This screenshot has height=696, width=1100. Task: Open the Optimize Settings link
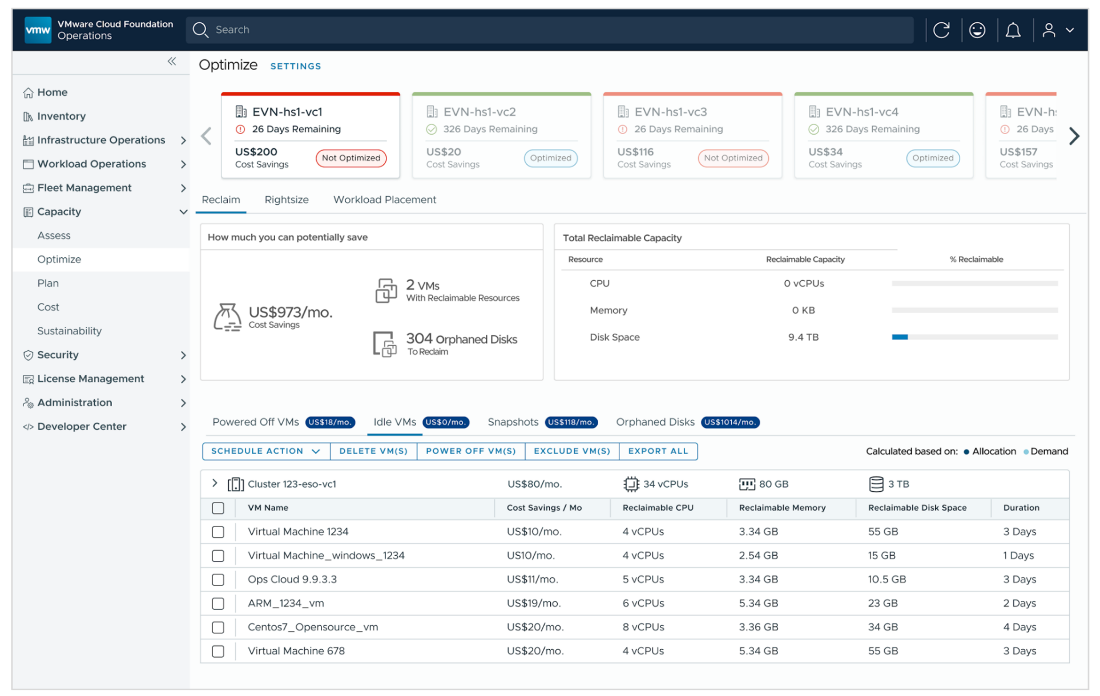click(295, 66)
